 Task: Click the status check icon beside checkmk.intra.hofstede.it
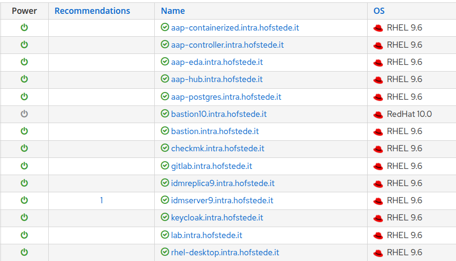coord(165,148)
